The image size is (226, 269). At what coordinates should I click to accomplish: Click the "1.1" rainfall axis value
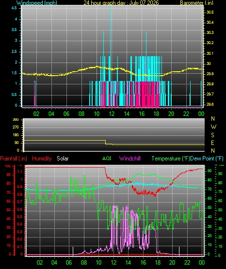[20, 172]
